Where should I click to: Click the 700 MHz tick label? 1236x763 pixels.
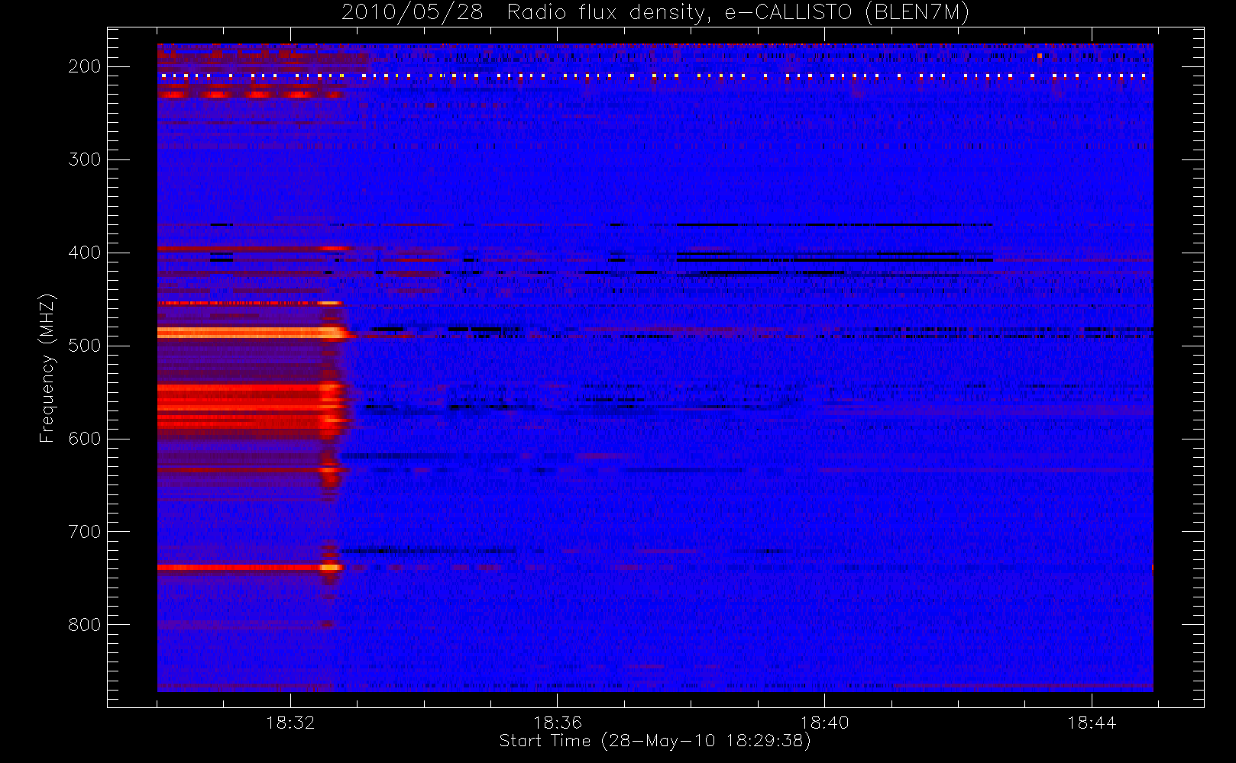84,532
